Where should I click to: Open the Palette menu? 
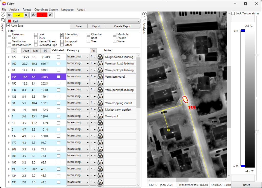click(27, 10)
